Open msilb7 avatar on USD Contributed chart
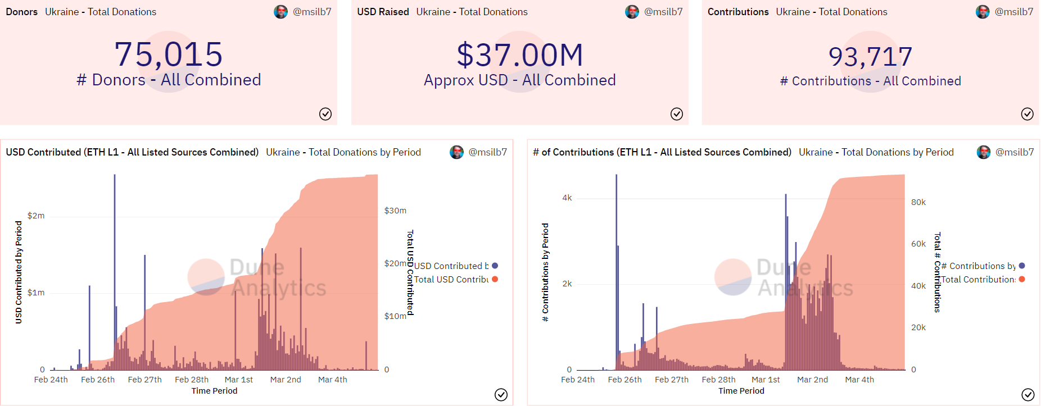Viewport: 1041px width, 406px height. point(456,152)
